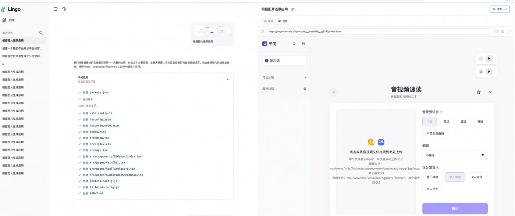Open 最近对话 settings gear

tap(305, 89)
